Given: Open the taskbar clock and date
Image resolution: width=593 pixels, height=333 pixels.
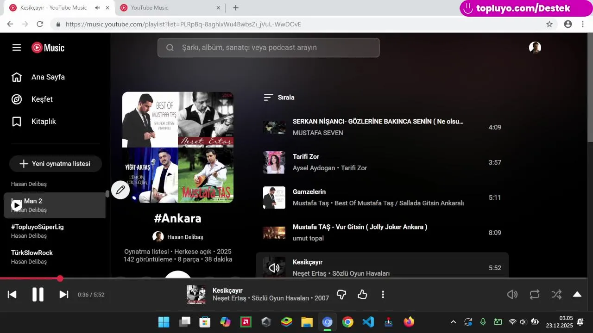Looking at the screenshot, I should point(560,322).
